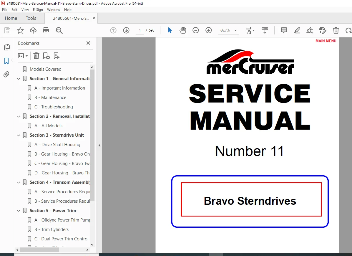Collapse Section 5 - Power Trim
The height and width of the screenshot is (256, 352).
coord(19,211)
